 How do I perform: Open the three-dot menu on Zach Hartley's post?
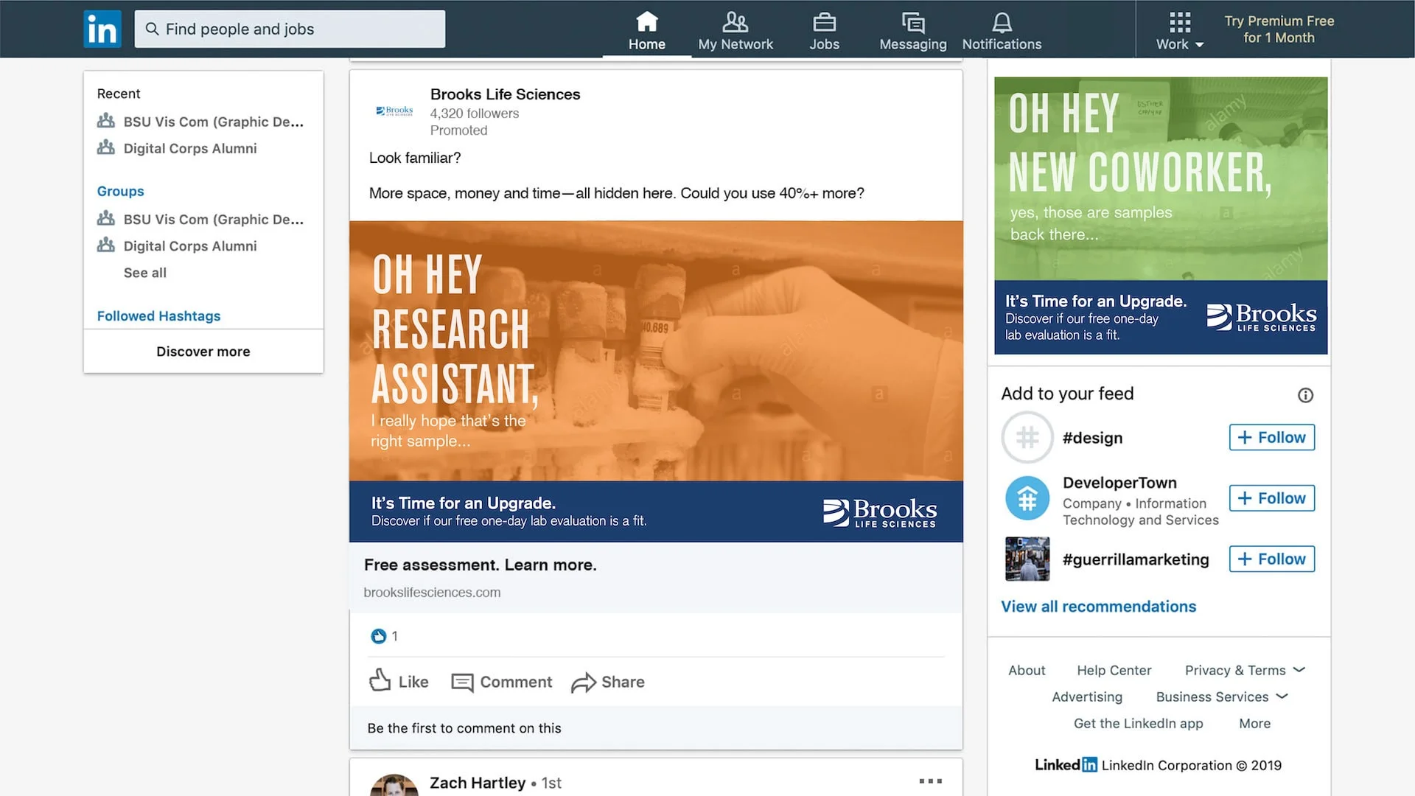[x=930, y=781]
